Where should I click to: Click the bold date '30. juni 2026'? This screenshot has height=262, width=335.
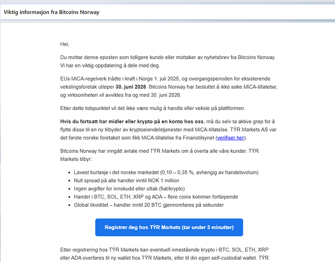(x=131, y=87)
